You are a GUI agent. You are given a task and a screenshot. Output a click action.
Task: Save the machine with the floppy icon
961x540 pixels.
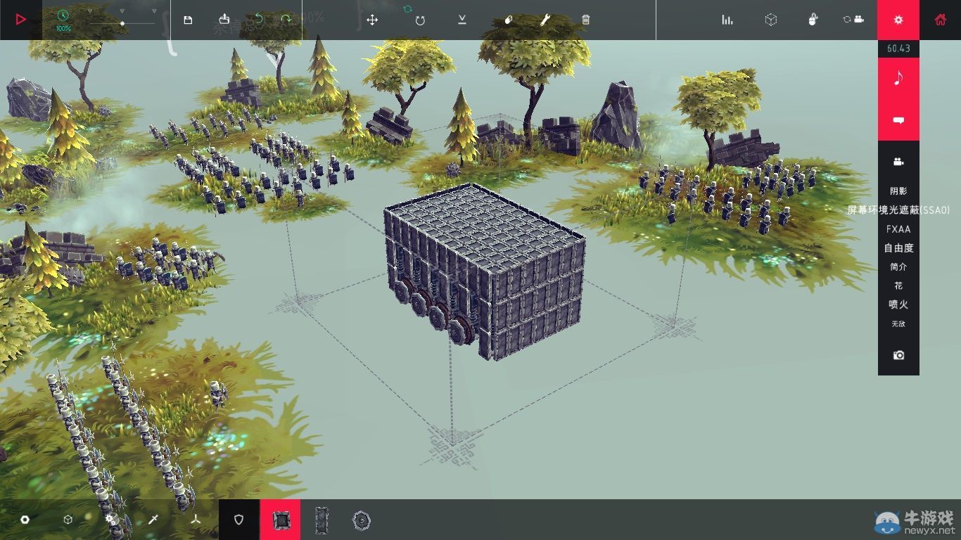point(188,20)
